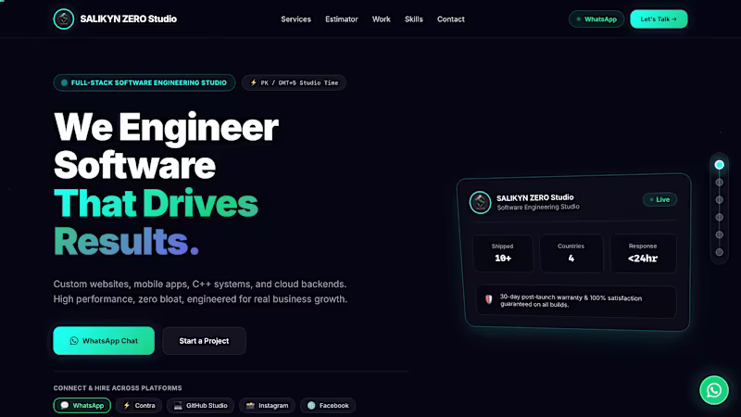The width and height of the screenshot is (741, 417).
Task: Open the Services menu item
Action: coord(295,19)
